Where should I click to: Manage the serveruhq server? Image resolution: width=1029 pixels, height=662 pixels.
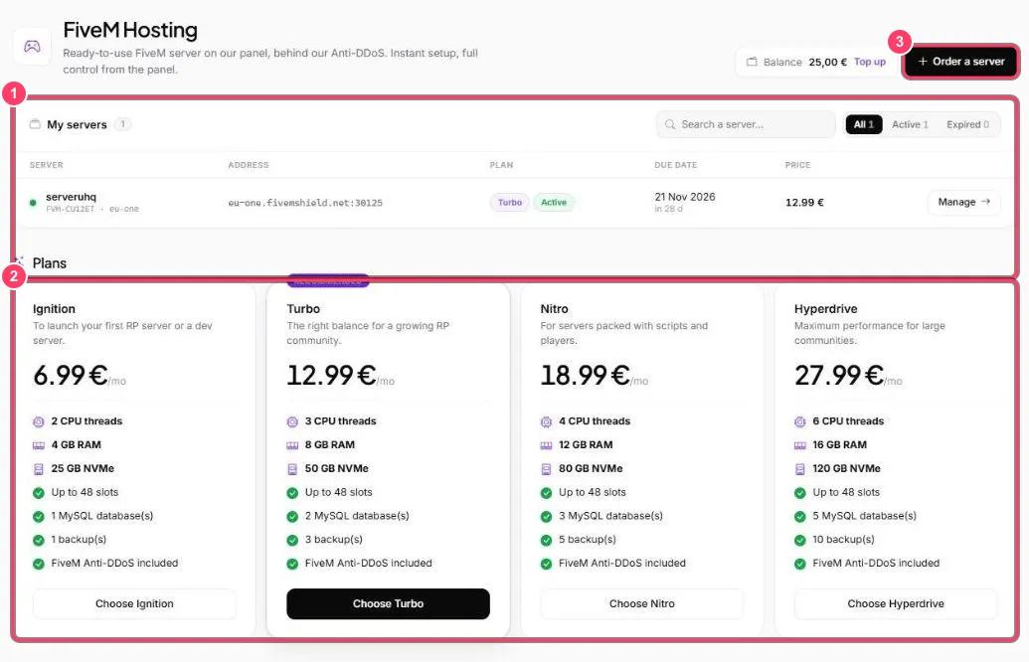tap(964, 202)
